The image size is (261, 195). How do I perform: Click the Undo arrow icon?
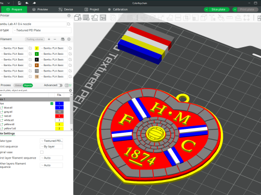tap(27, 3)
